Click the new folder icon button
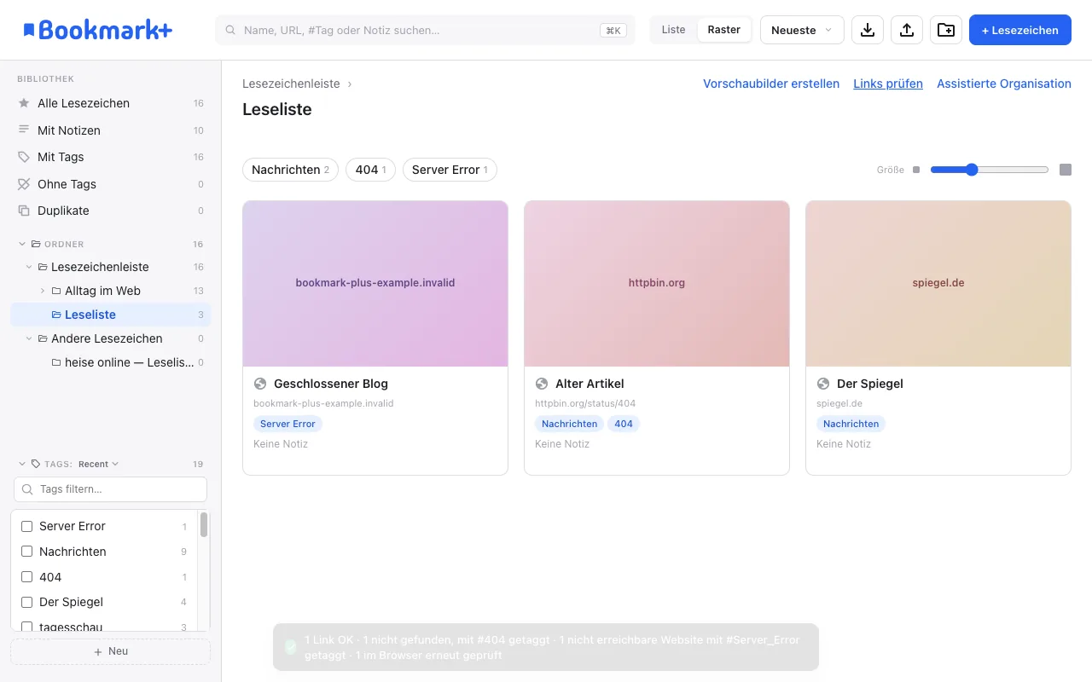The image size is (1092, 682). pyautogui.click(x=946, y=30)
